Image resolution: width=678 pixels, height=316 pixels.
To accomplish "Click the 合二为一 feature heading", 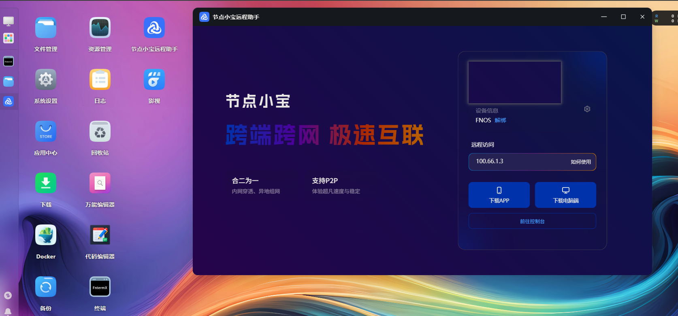I will (x=245, y=181).
